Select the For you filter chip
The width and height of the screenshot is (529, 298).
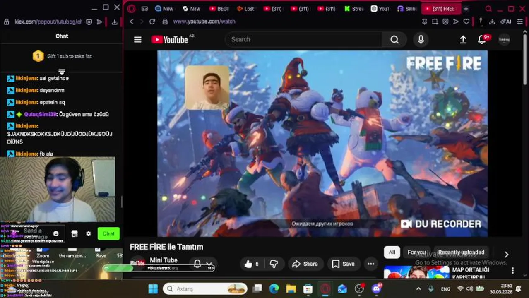click(416, 252)
